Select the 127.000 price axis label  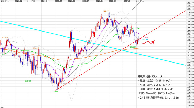click(x=190, y=12)
